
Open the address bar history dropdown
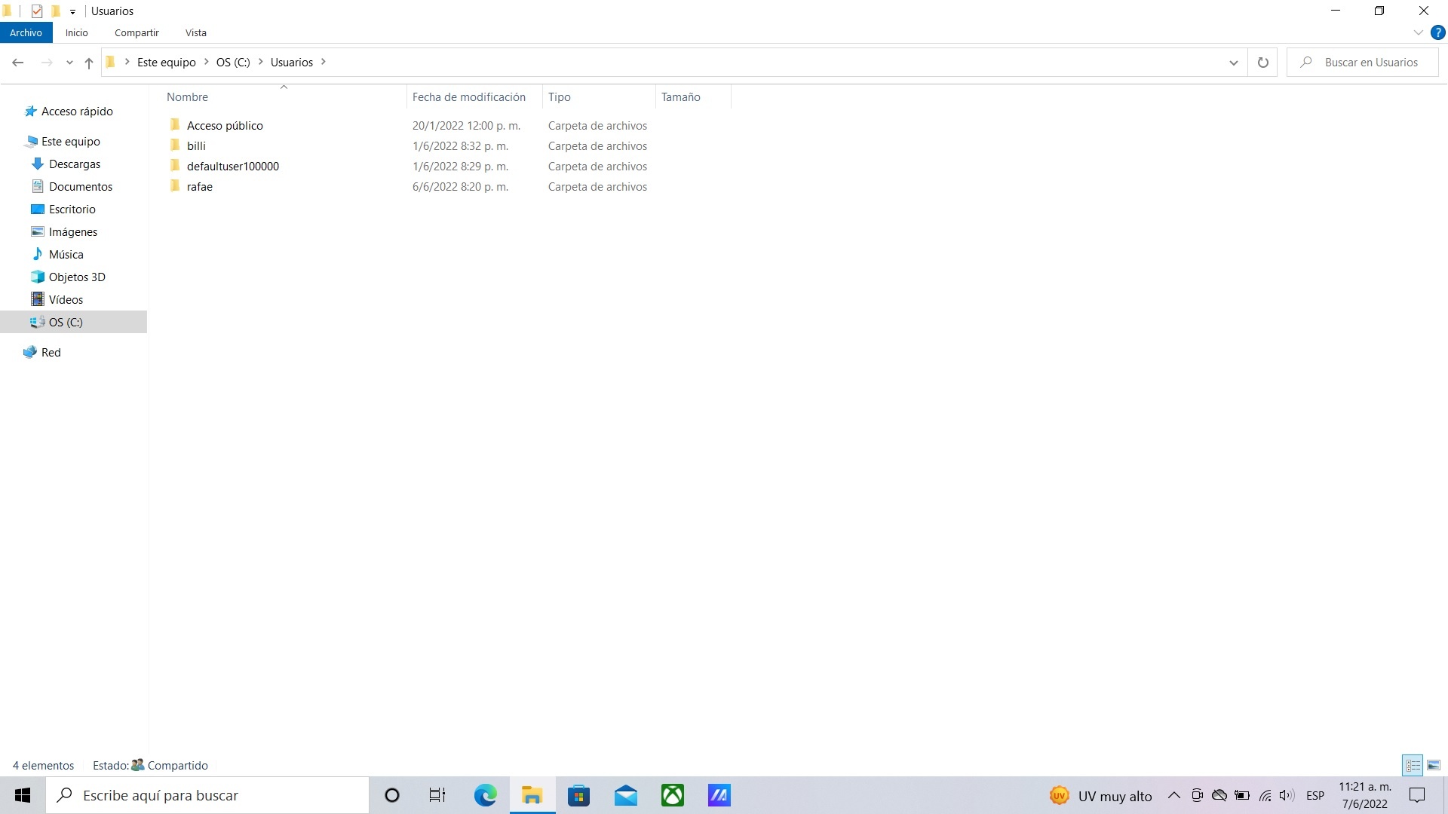tap(1234, 63)
